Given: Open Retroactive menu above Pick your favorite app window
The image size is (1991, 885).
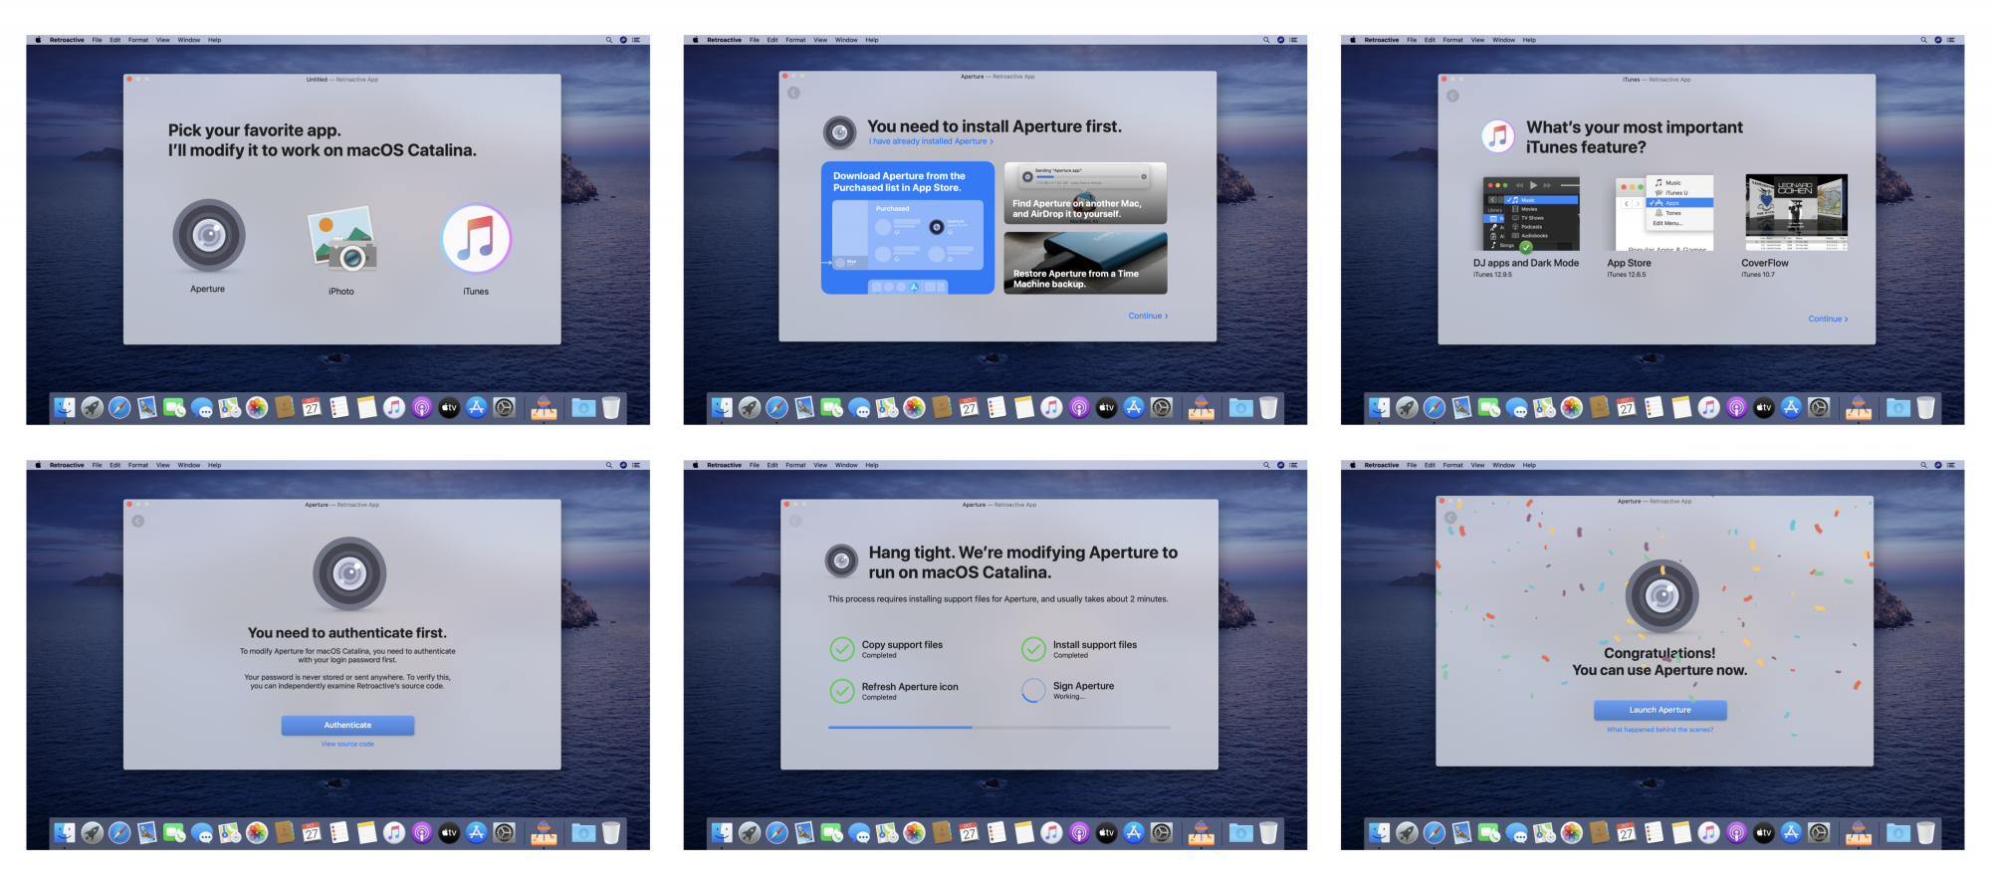Looking at the screenshot, I should click(x=67, y=40).
